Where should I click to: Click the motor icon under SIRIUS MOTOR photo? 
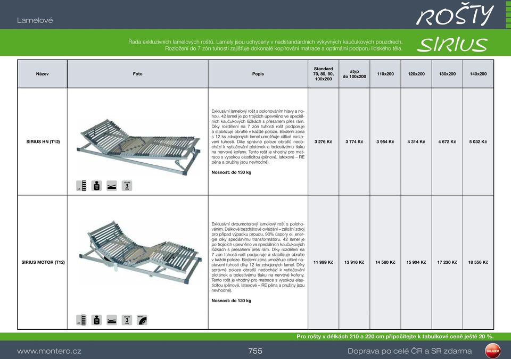[142, 320]
